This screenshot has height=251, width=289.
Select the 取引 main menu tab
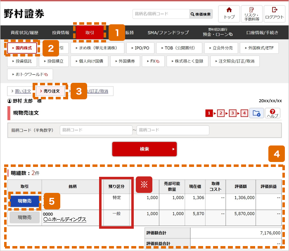click(x=90, y=33)
